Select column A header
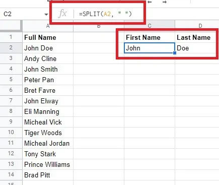 coord(48,26)
